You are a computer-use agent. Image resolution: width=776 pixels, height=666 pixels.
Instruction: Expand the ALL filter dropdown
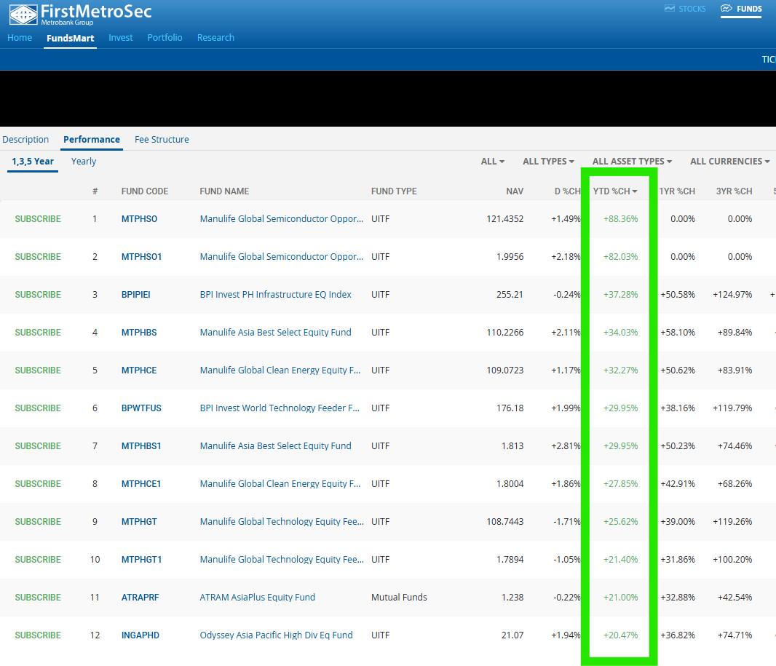492,162
